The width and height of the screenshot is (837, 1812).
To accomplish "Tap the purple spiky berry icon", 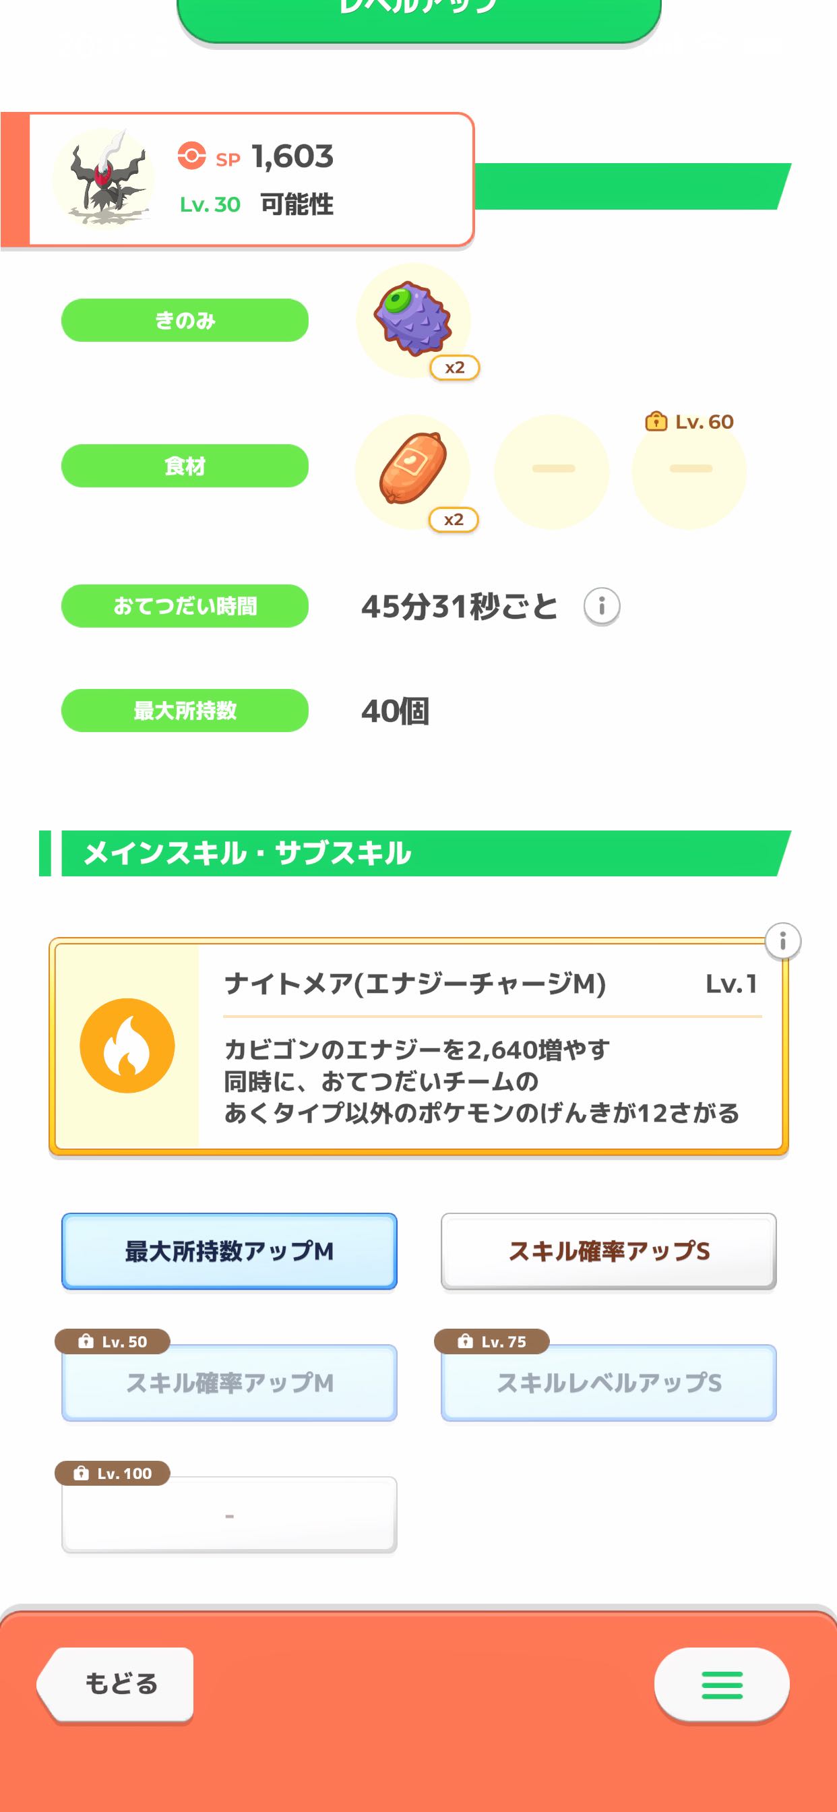I will 413,320.
